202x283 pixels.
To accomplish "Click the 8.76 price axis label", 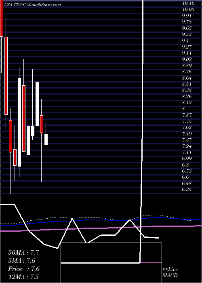I will coord(187,72).
